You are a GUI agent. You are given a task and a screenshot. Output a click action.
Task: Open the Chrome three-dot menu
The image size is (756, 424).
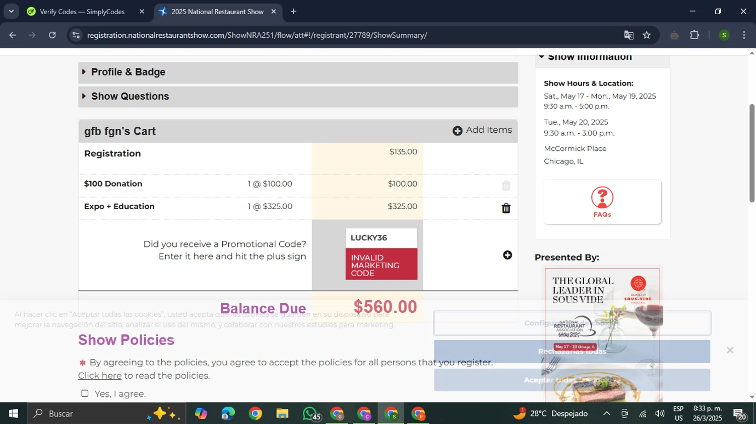744,35
